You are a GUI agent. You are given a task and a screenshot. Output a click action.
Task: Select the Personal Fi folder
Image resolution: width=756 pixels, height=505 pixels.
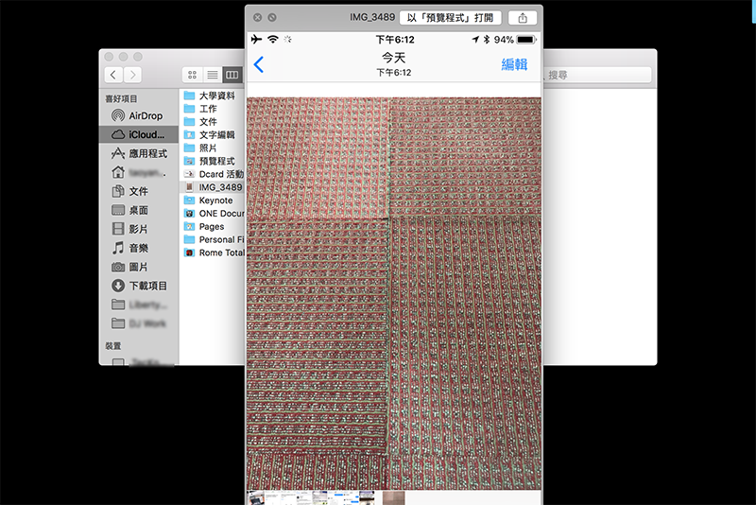click(x=213, y=239)
